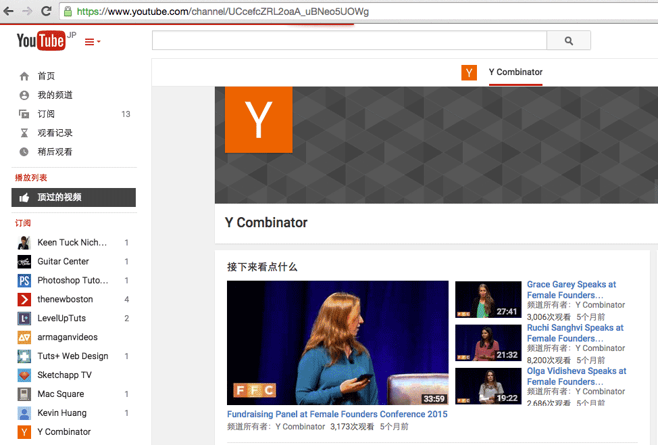Open Guitar Center channel icon

click(x=24, y=261)
